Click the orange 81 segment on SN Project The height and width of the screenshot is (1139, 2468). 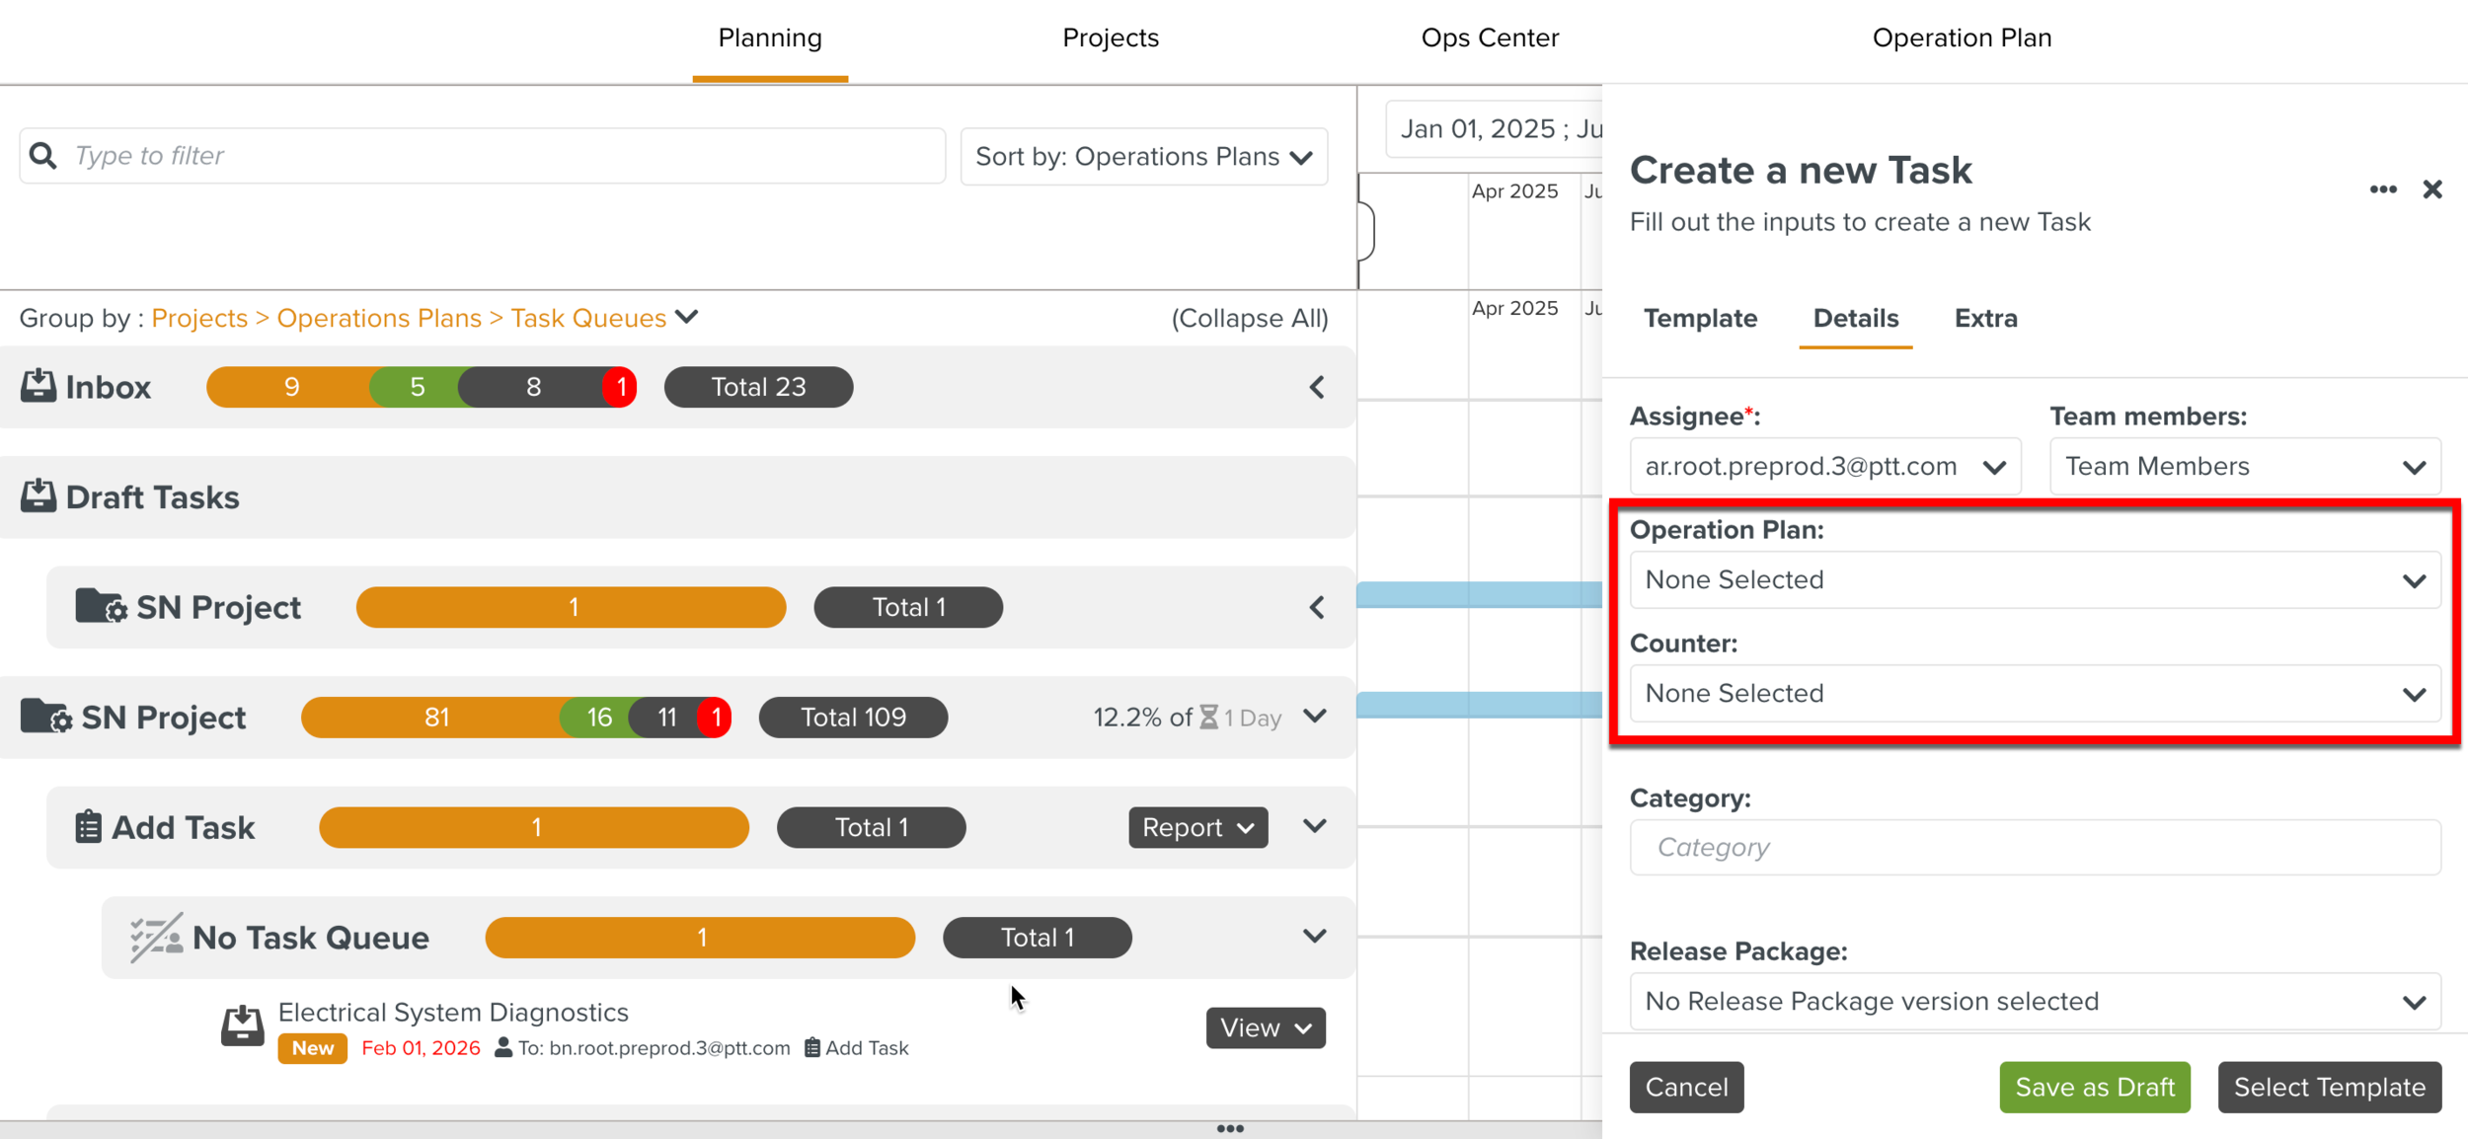pyautogui.click(x=435, y=718)
